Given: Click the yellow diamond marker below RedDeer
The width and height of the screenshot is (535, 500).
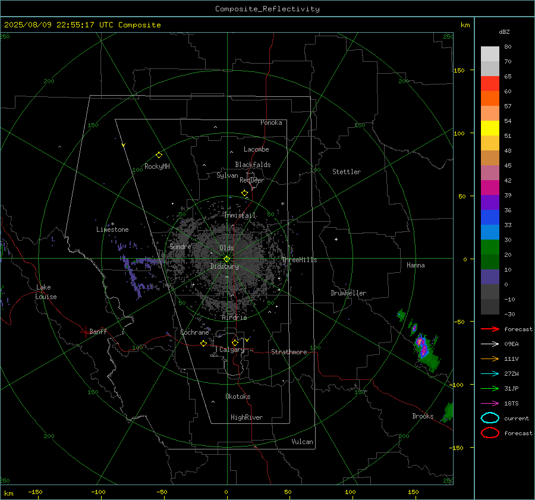Looking at the screenshot, I should click(x=245, y=193).
